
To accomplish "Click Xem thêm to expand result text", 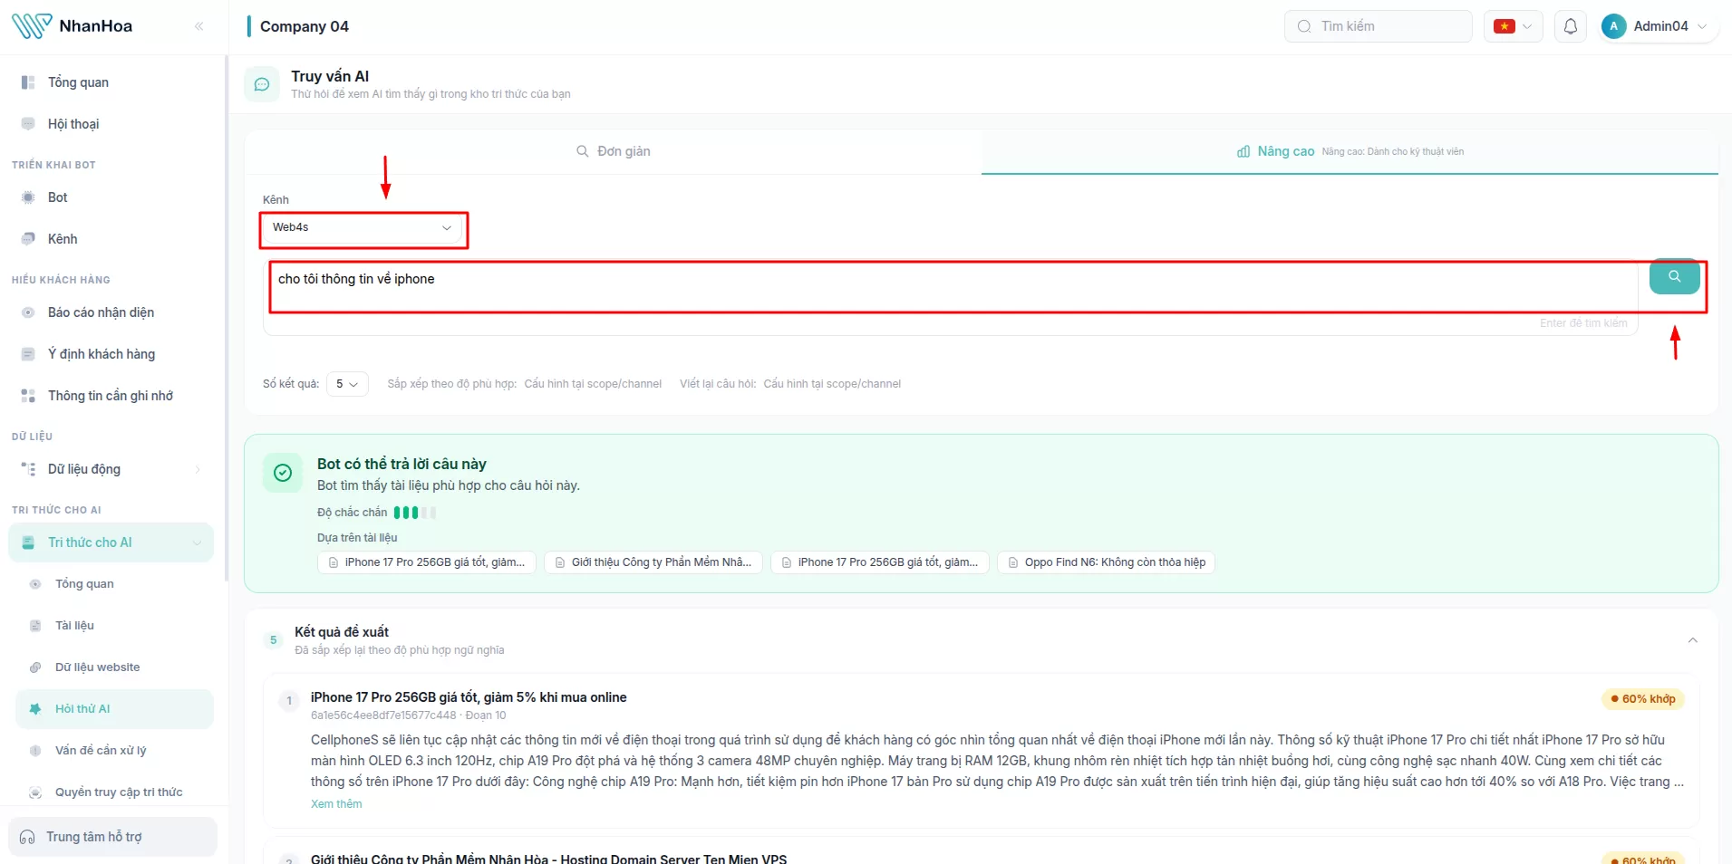I will click(336, 804).
